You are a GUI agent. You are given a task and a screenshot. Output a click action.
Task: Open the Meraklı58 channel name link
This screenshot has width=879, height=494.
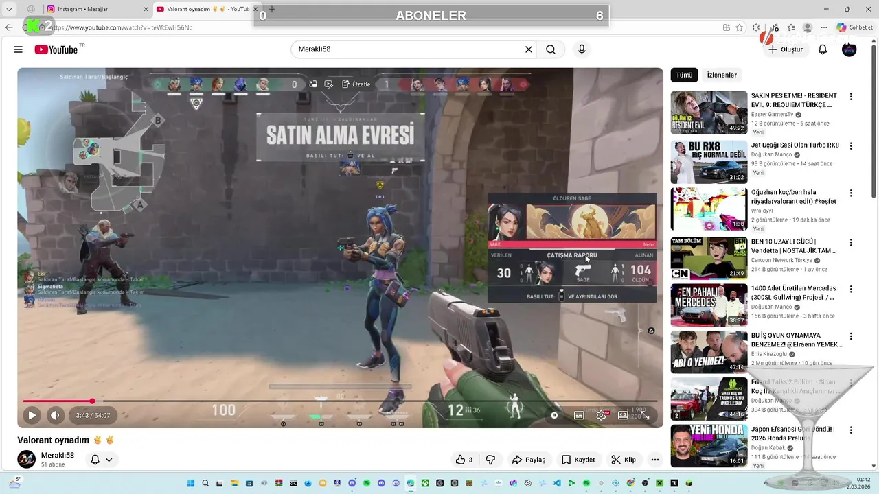tap(57, 455)
